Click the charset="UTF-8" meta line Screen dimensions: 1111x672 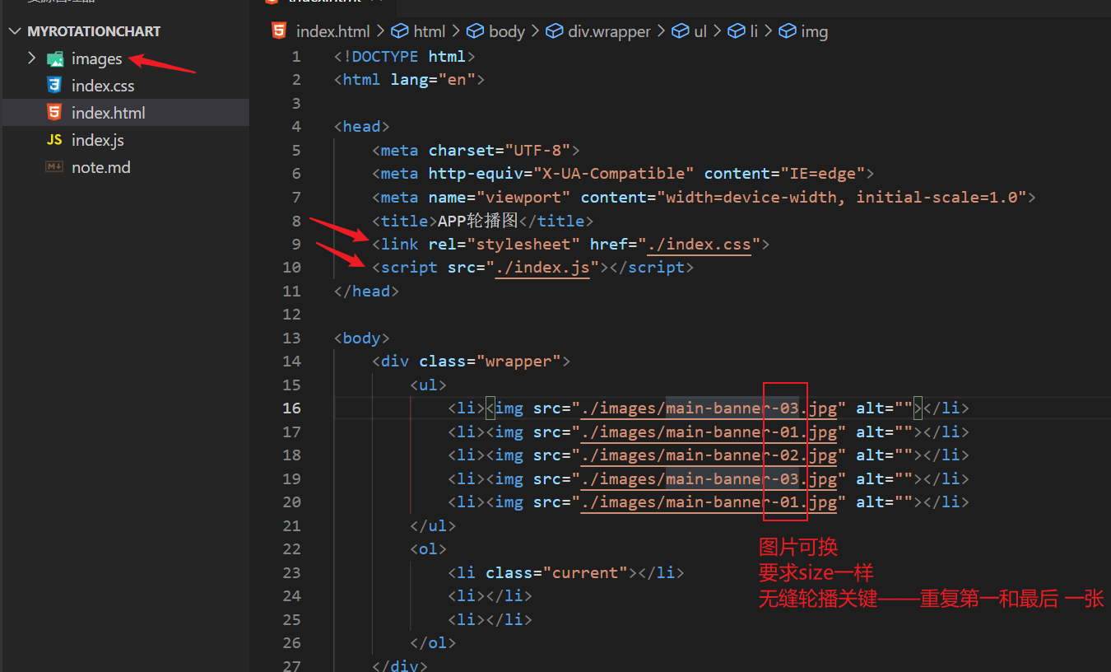pyautogui.click(x=476, y=151)
